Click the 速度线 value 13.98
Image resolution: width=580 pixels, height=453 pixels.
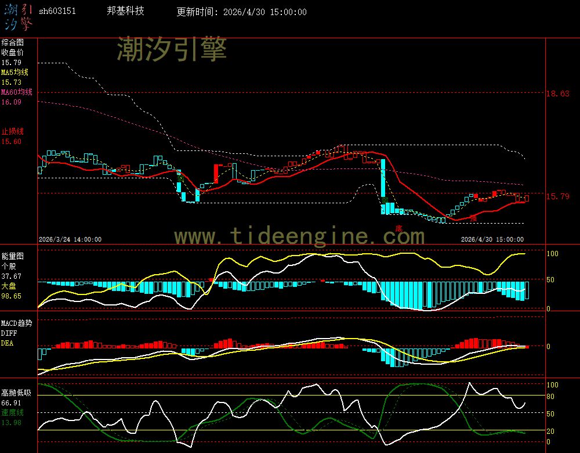tap(12, 422)
